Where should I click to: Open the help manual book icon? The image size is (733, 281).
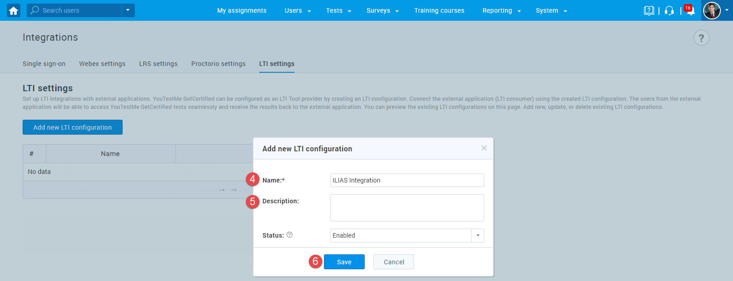tap(649, 10)
